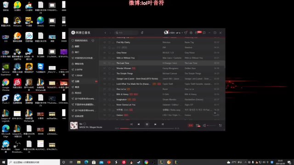The image size is (294, 165).
Task: Open the play queue list icon
Action: tap(220, 126)
